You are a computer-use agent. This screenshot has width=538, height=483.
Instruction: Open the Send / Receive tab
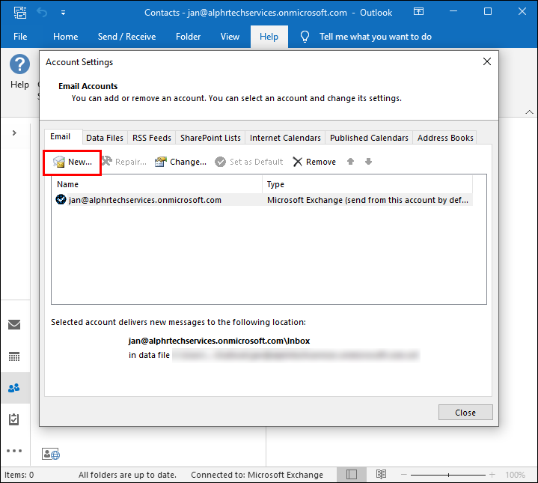tap(126, 37)
